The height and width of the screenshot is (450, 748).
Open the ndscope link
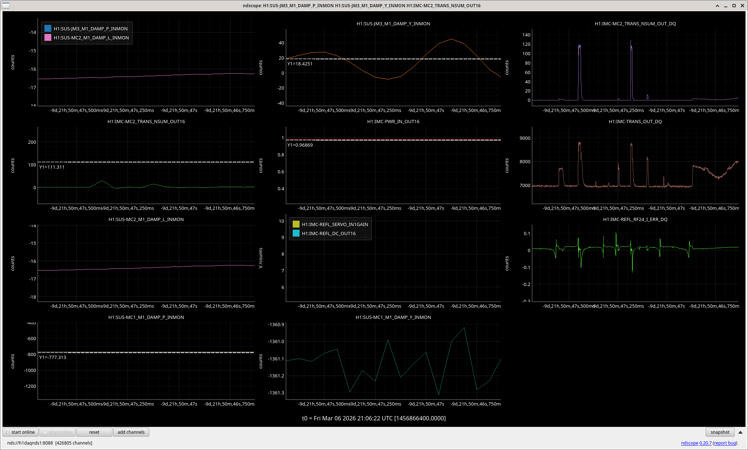pyautogui.click(x=689, y=443)
